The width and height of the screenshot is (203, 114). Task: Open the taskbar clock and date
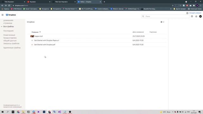[x=194, y=112]
